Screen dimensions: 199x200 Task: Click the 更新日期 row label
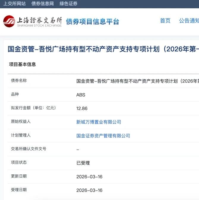pyautogui.click(x=19, y=176)
